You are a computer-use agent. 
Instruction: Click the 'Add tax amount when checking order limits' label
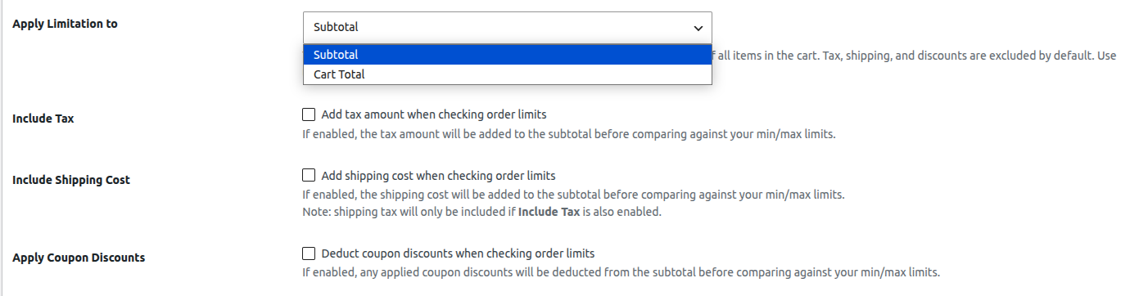[434, 114]
